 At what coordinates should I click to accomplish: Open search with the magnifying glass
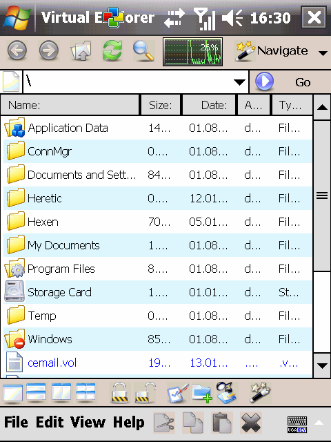[143, 50]
